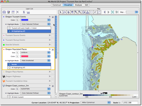Switch to the Visualize tab
Screen dimensions: 142x106
point(68,5)
